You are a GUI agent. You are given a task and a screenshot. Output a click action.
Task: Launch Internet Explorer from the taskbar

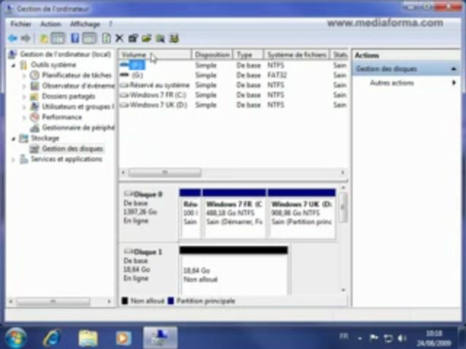(x=52, y=338)
